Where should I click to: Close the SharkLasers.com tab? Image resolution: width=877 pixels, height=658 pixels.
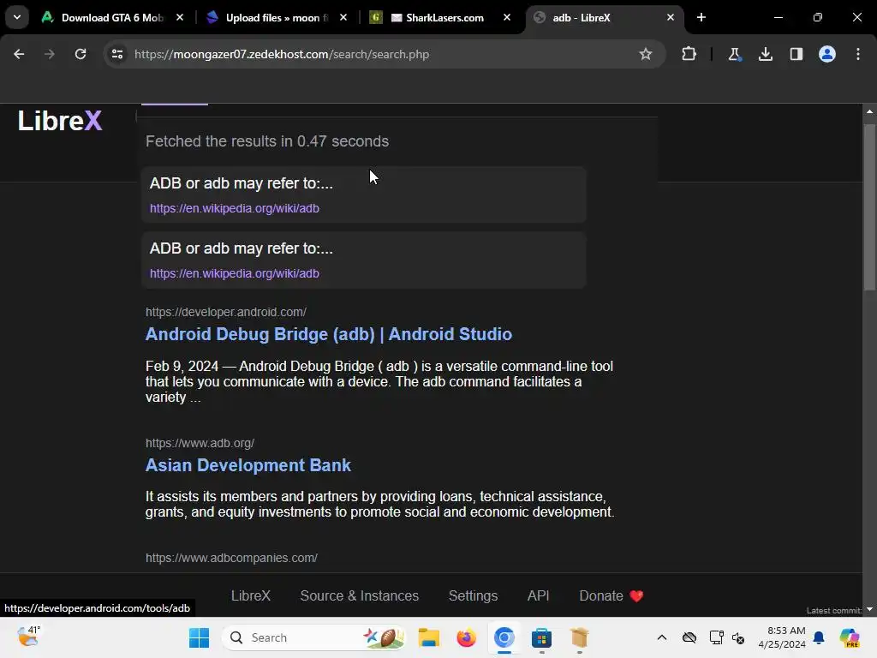click(507, 17)
